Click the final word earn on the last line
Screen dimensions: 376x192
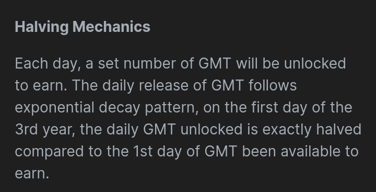pyautogui.click(x=32, y=174)
